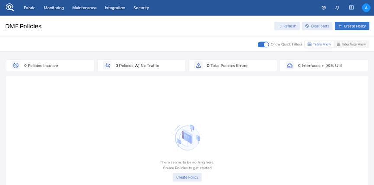Toggle the Show Quick Filters switch
The width and height of the screenshot is (374, 185).
pyautogui.click(x=263, y=44)
